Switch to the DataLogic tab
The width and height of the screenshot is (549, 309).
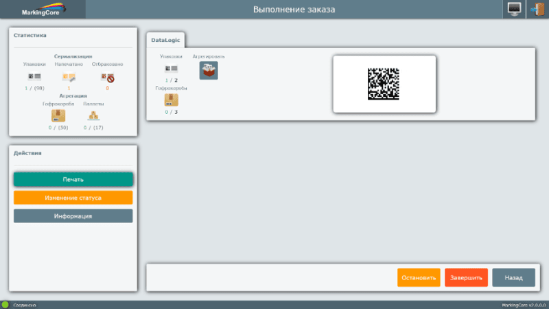[165, 41]
